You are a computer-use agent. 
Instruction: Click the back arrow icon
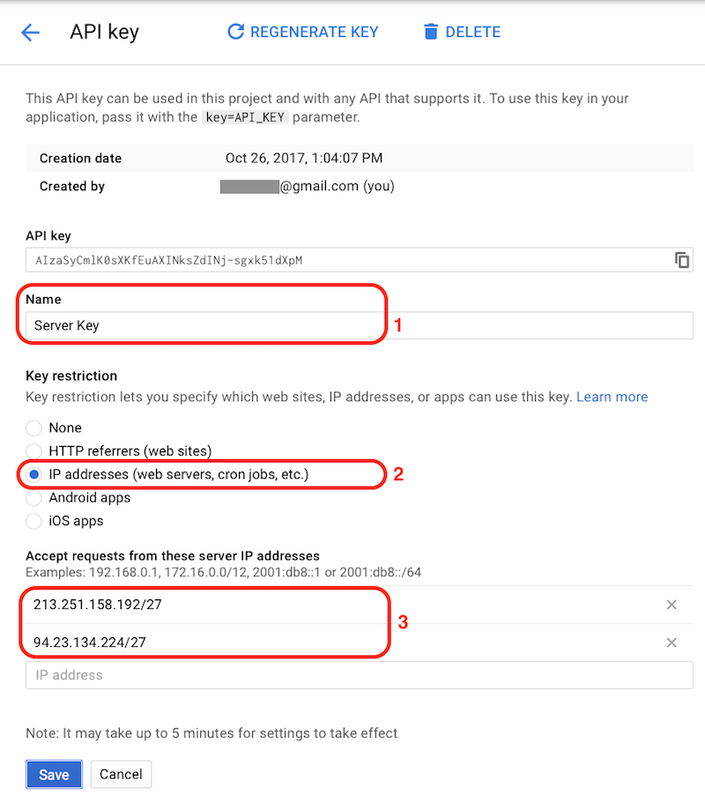point(31,33)
